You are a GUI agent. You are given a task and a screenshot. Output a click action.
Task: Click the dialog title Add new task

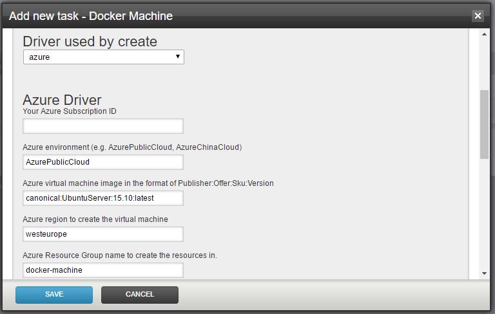91,15
